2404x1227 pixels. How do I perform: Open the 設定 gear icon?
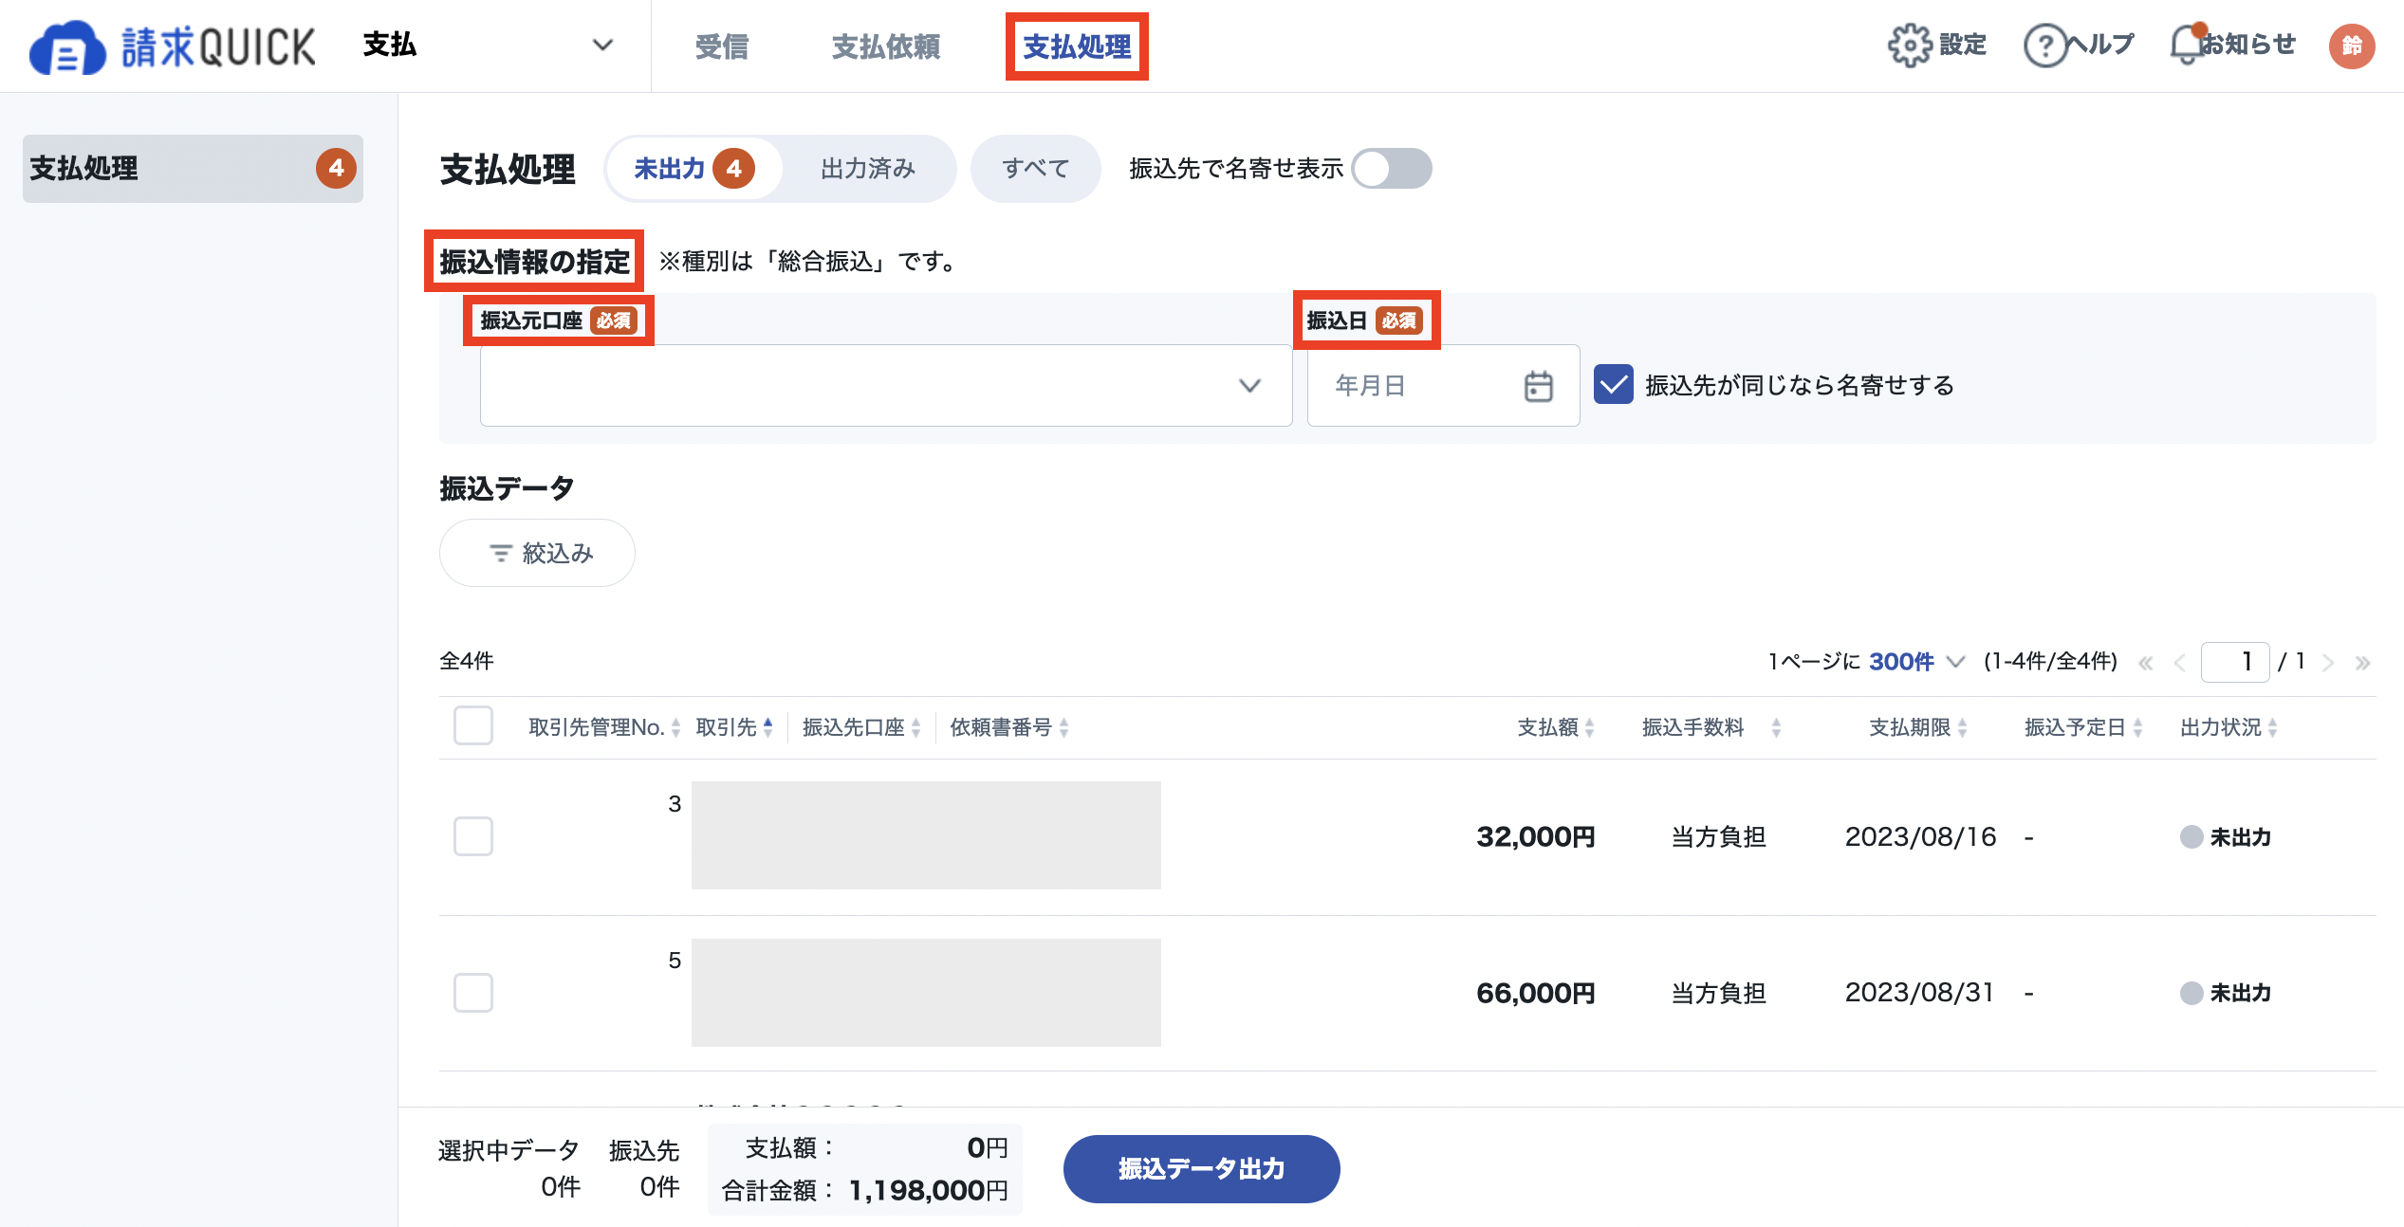coord(1909,45)
